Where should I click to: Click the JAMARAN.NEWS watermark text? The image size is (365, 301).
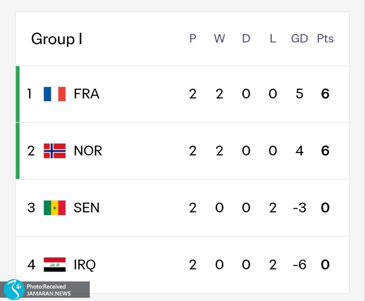[48, 294]
